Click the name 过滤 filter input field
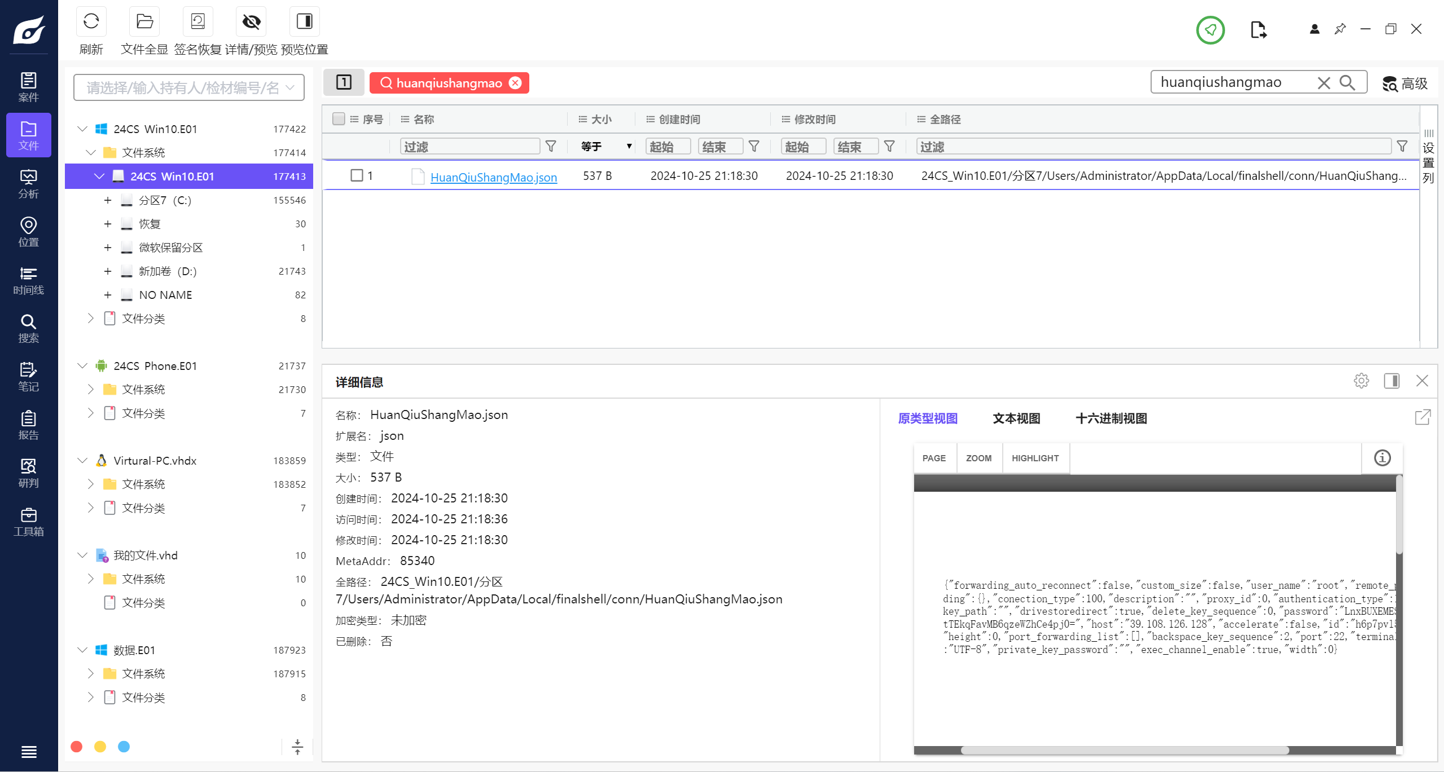The height and width of the screenshot is (772, 1444). (469, 147)
